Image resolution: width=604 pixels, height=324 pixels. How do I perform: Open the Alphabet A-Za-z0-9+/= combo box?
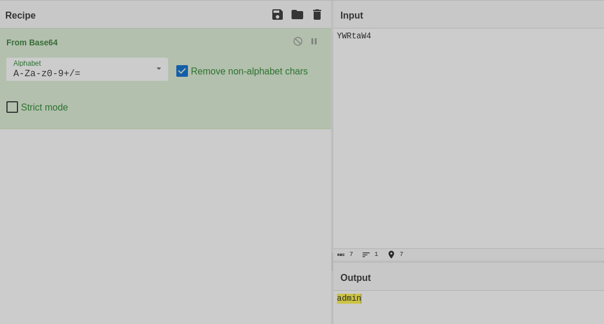point(81,70)
